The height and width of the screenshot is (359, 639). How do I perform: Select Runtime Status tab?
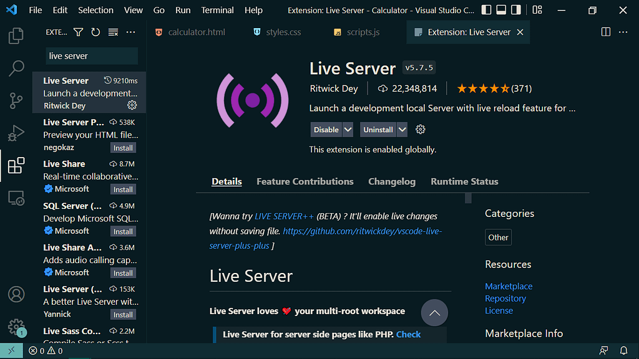pyautogui.click(x=464, y=181)
